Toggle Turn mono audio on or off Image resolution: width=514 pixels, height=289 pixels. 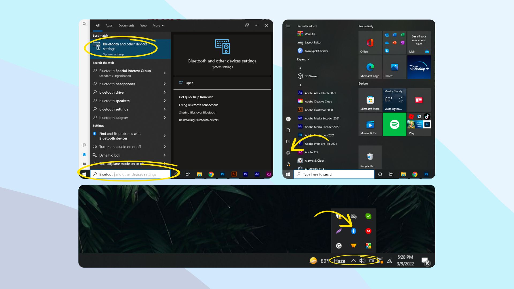[x=120, y=146]
